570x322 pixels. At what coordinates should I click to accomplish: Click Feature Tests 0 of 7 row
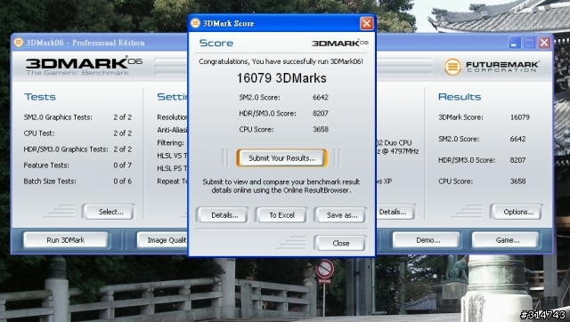[x=77, y=165]
